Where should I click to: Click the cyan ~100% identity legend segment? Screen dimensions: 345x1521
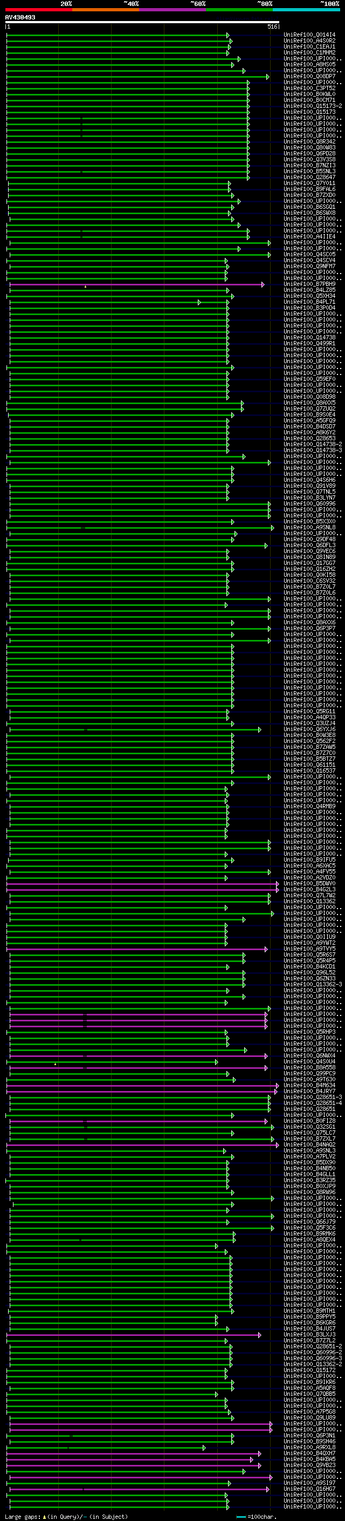coord(306,10)
